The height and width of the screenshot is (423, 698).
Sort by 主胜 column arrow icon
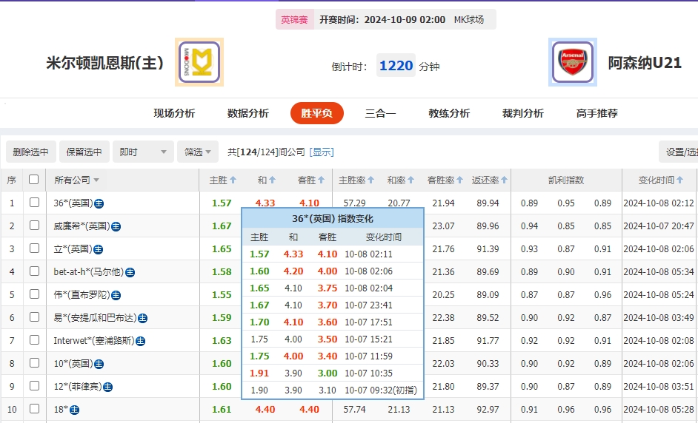[x=233, y=180]
